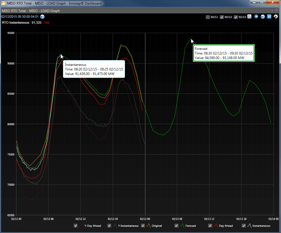Uncheck the 02/12 date checkbox
The height and width of the screenshot is (233, 281).
pyautogui.click(x=222, y=17)
